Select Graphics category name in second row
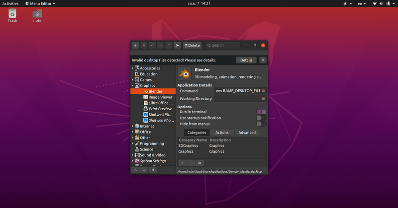The width and height of the screenshot is (398, 208). coord(186,151)
